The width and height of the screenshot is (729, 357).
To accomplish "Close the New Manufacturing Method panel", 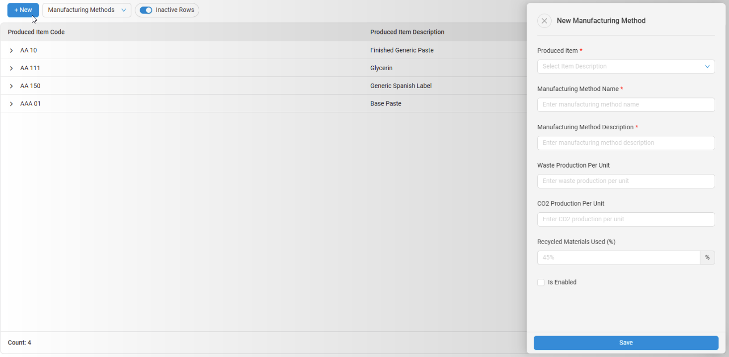I will pyautogui.click(x=544, y=21).
